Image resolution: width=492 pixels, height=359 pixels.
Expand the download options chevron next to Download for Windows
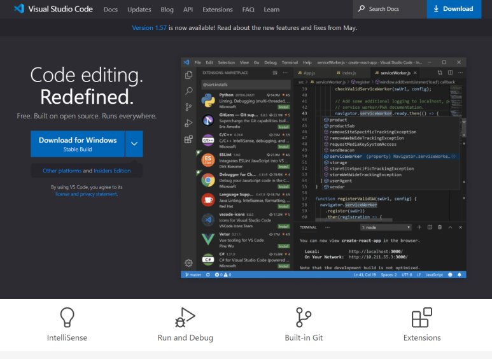(x=134, y=144)
